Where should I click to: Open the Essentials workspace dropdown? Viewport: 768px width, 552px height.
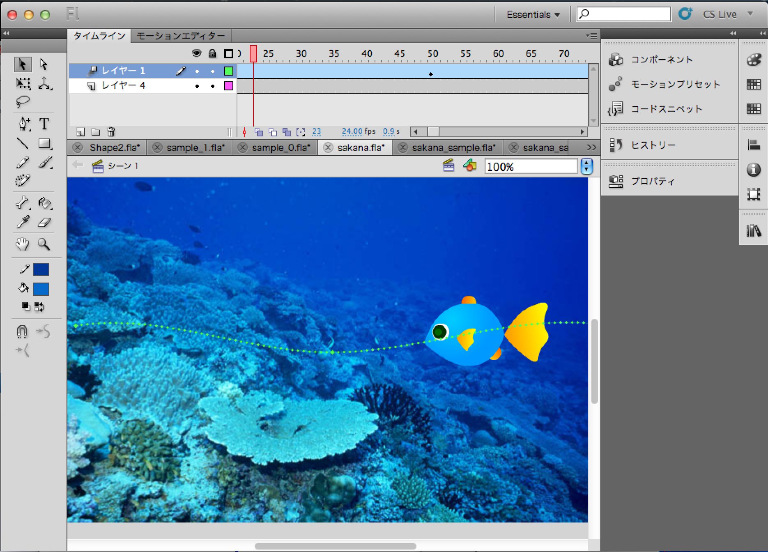tap(533, 15)
